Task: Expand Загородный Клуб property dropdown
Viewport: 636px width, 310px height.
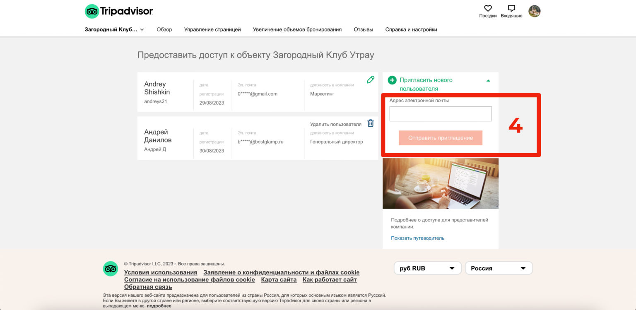Action: tap(114, 29)
